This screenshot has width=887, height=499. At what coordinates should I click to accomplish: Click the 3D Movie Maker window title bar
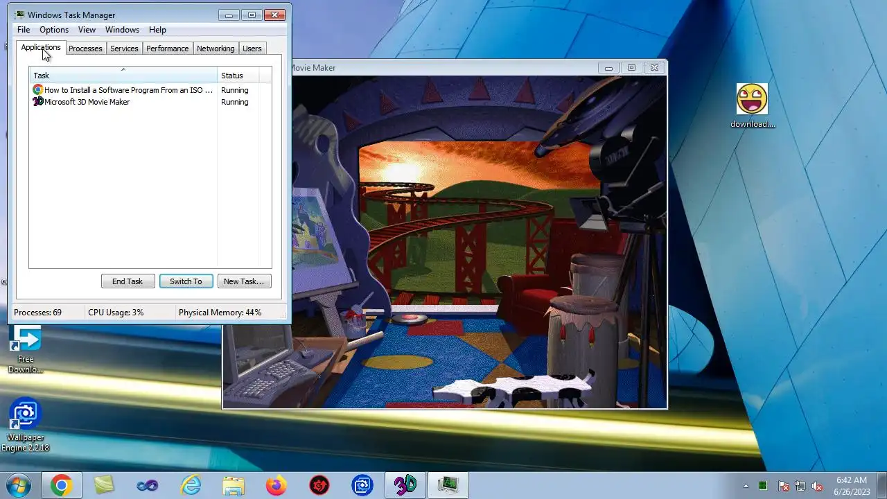coord(443,68)
